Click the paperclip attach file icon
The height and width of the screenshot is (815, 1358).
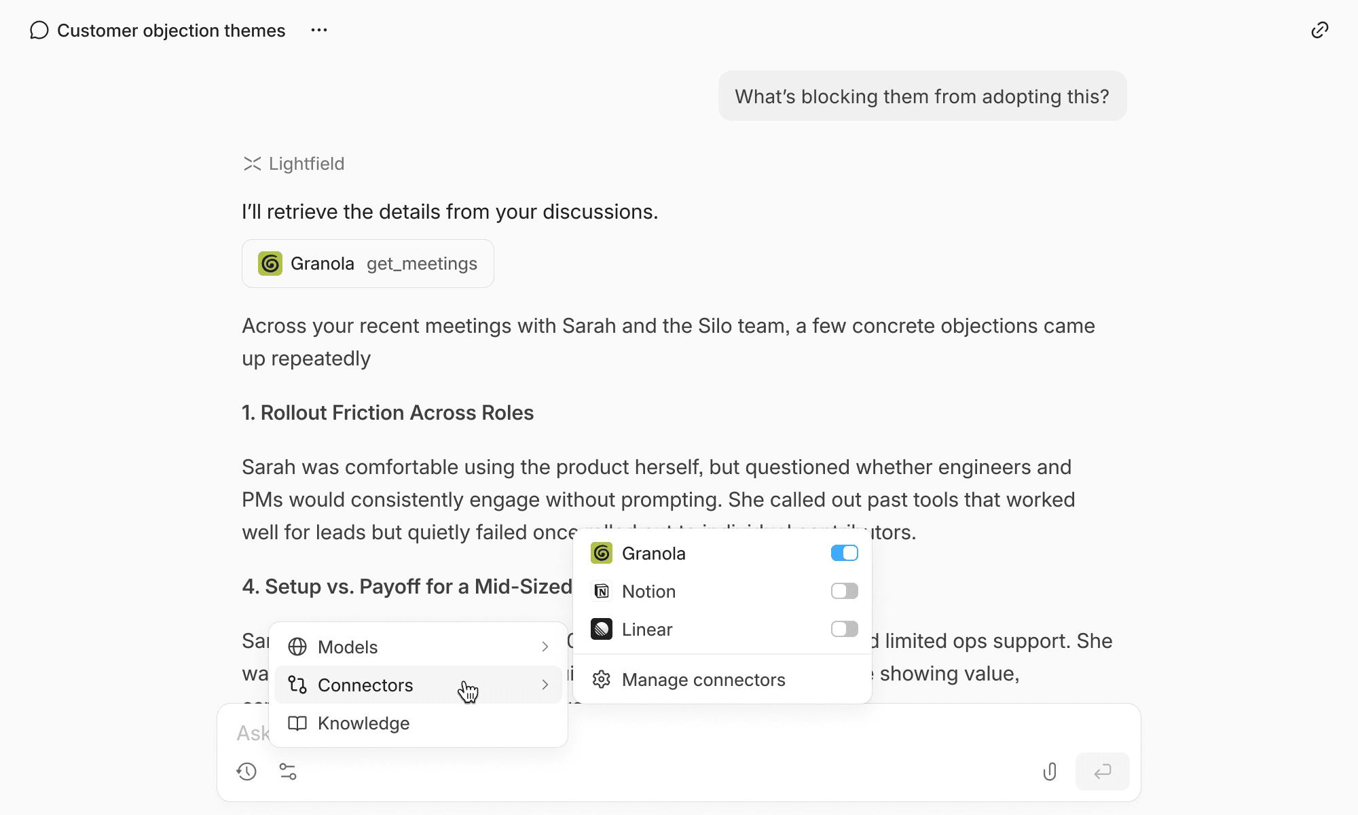(1050, 772)
